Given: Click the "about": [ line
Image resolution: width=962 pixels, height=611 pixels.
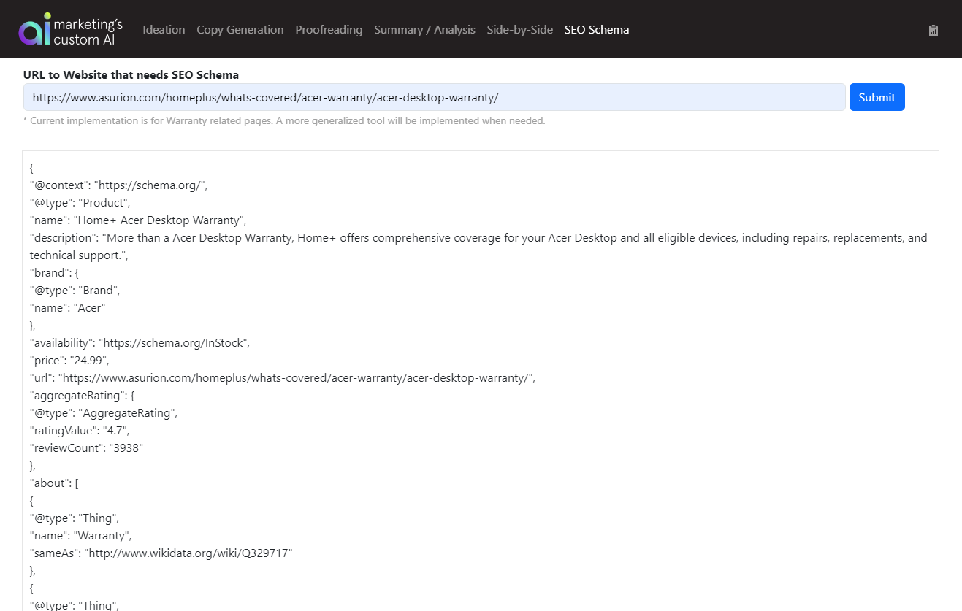Looking at the screenshot, I should pyautogui.click(x=53, y=483).
